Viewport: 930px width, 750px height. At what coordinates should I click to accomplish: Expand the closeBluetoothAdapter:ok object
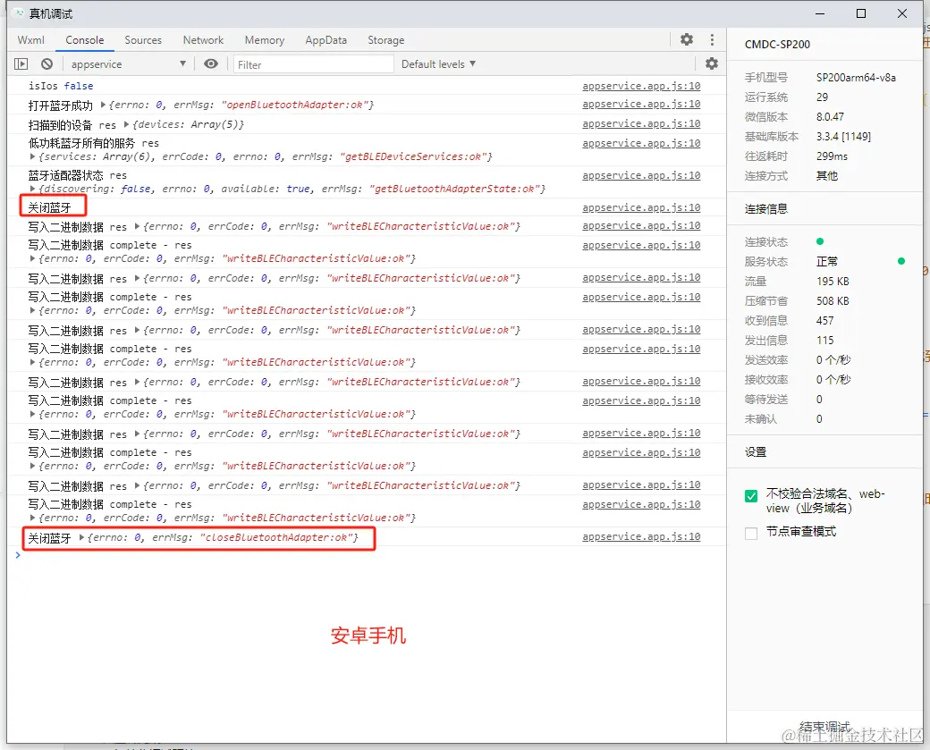82,538
